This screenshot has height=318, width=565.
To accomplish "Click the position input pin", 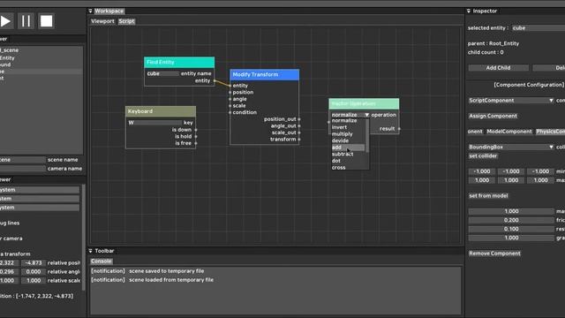I will point(230,93).
